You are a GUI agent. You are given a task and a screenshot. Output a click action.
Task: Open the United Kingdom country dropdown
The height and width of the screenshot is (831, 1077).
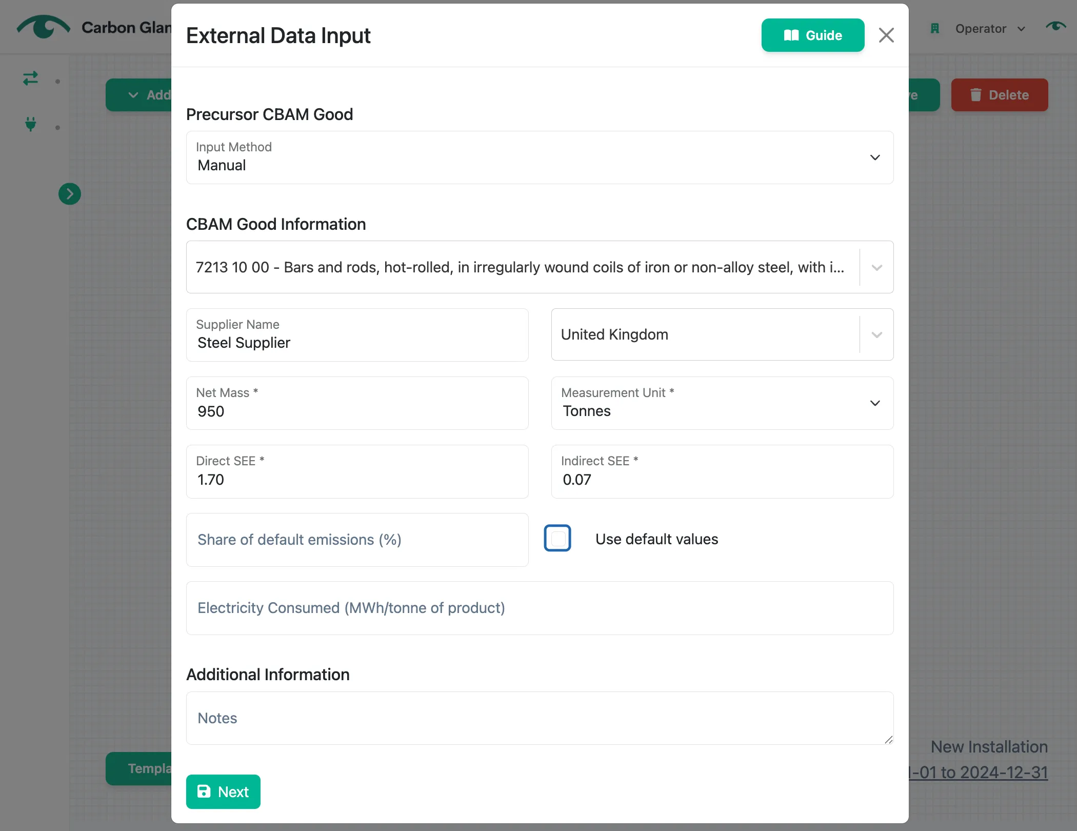[722, 334]
